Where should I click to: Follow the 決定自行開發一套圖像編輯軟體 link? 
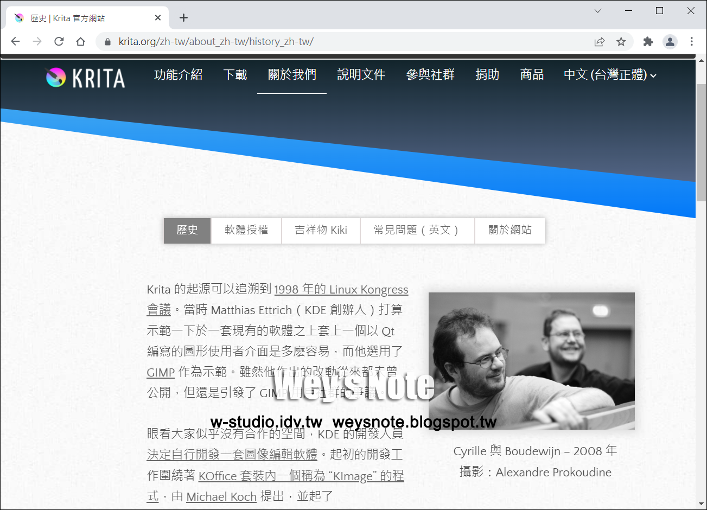[x=232, y=455]
